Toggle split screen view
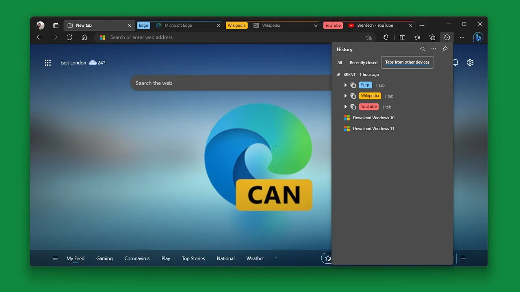Viewport: 520px width, 292px height. coord(402,37)
